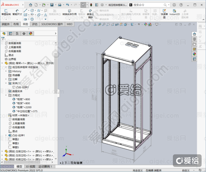
Task: Open Options with the gear icon
Action: [102, 5]
